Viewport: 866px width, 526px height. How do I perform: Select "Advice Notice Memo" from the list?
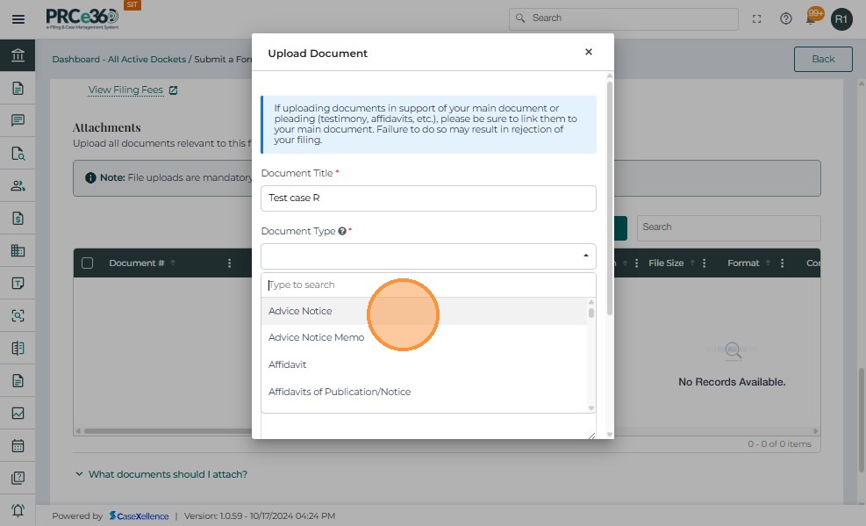pos(316,337)
